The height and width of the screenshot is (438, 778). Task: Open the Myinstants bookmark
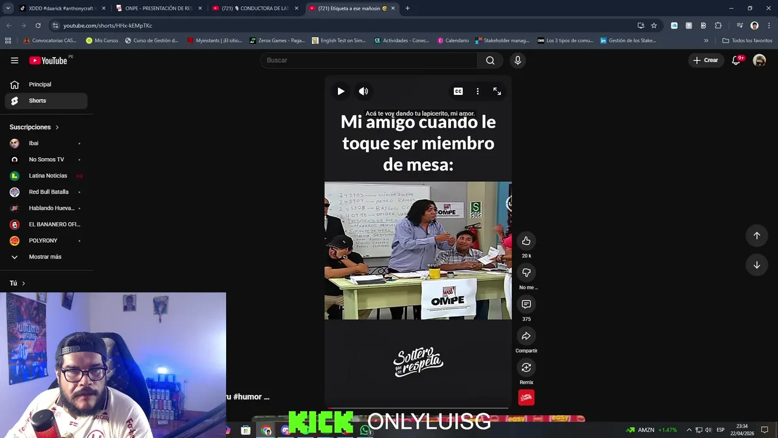[x=215, y=41]
